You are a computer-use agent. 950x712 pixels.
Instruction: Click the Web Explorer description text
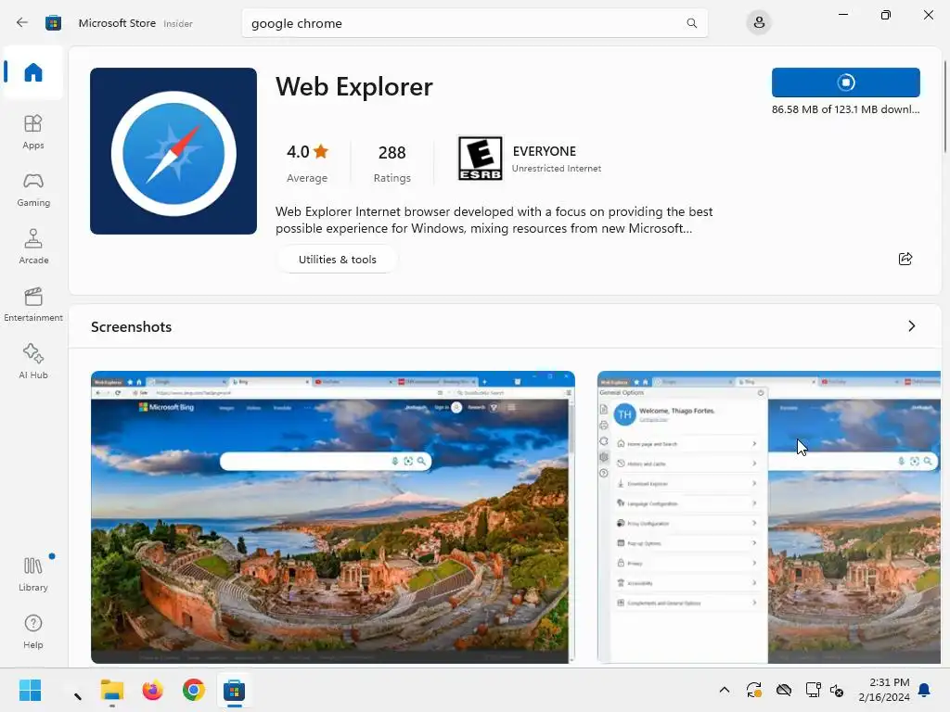[494, 220]
